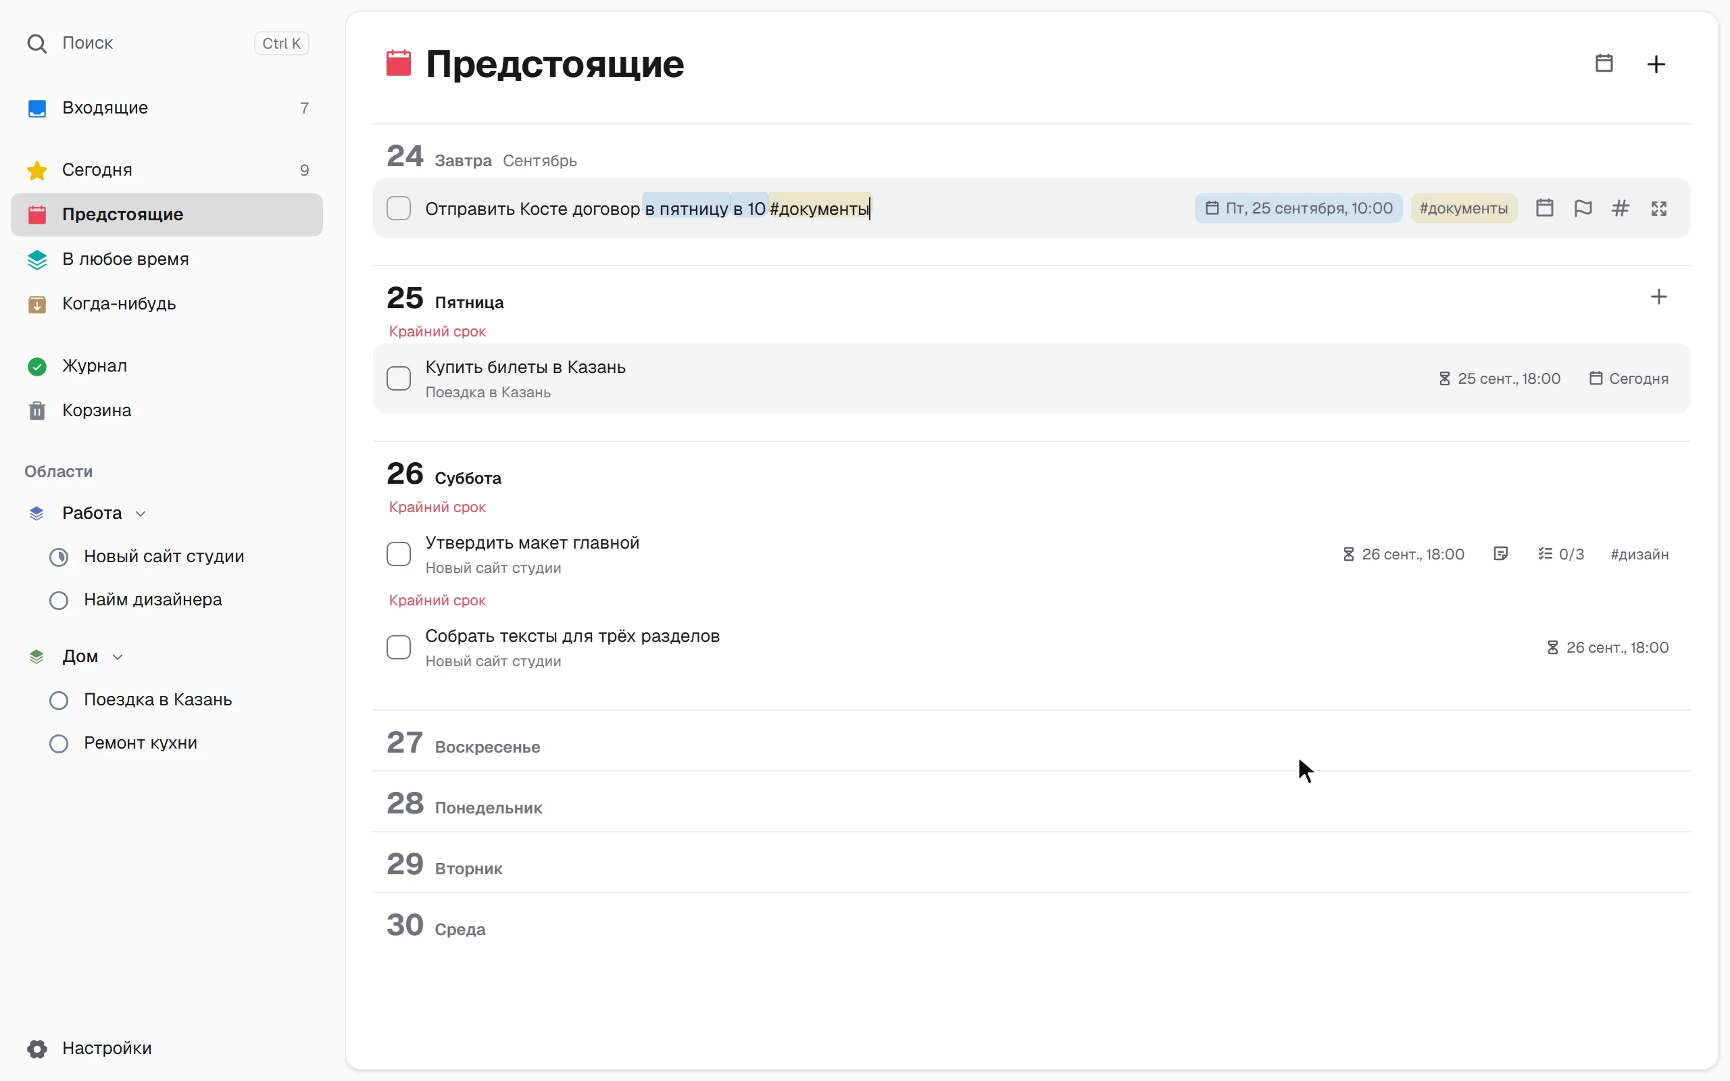This screenshot has height=1081, width=1730.
Task: Click Новый сайт студии progress circle icon
Action: (59, 557)
